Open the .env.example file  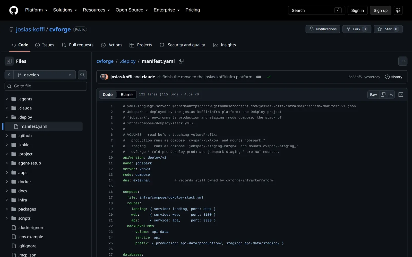pos(31,237)
